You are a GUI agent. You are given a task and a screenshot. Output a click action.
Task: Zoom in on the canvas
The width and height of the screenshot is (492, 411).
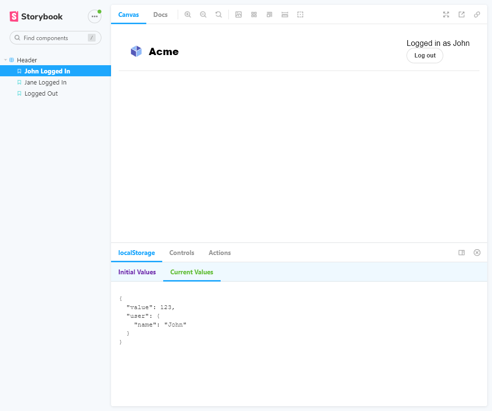(188, 14)
